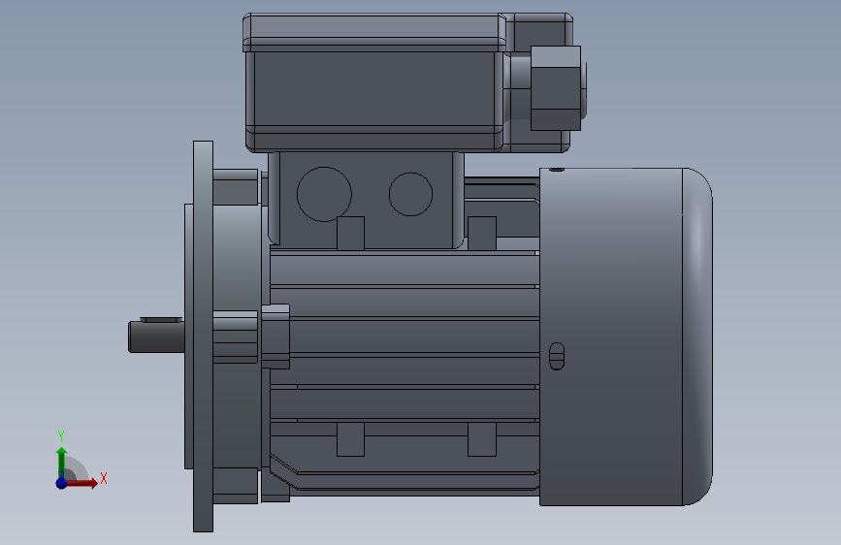841x545 pixels.
Task: Select the hexagonal cable gland nut
Action: pyautogui.click(x=556, y=88)
